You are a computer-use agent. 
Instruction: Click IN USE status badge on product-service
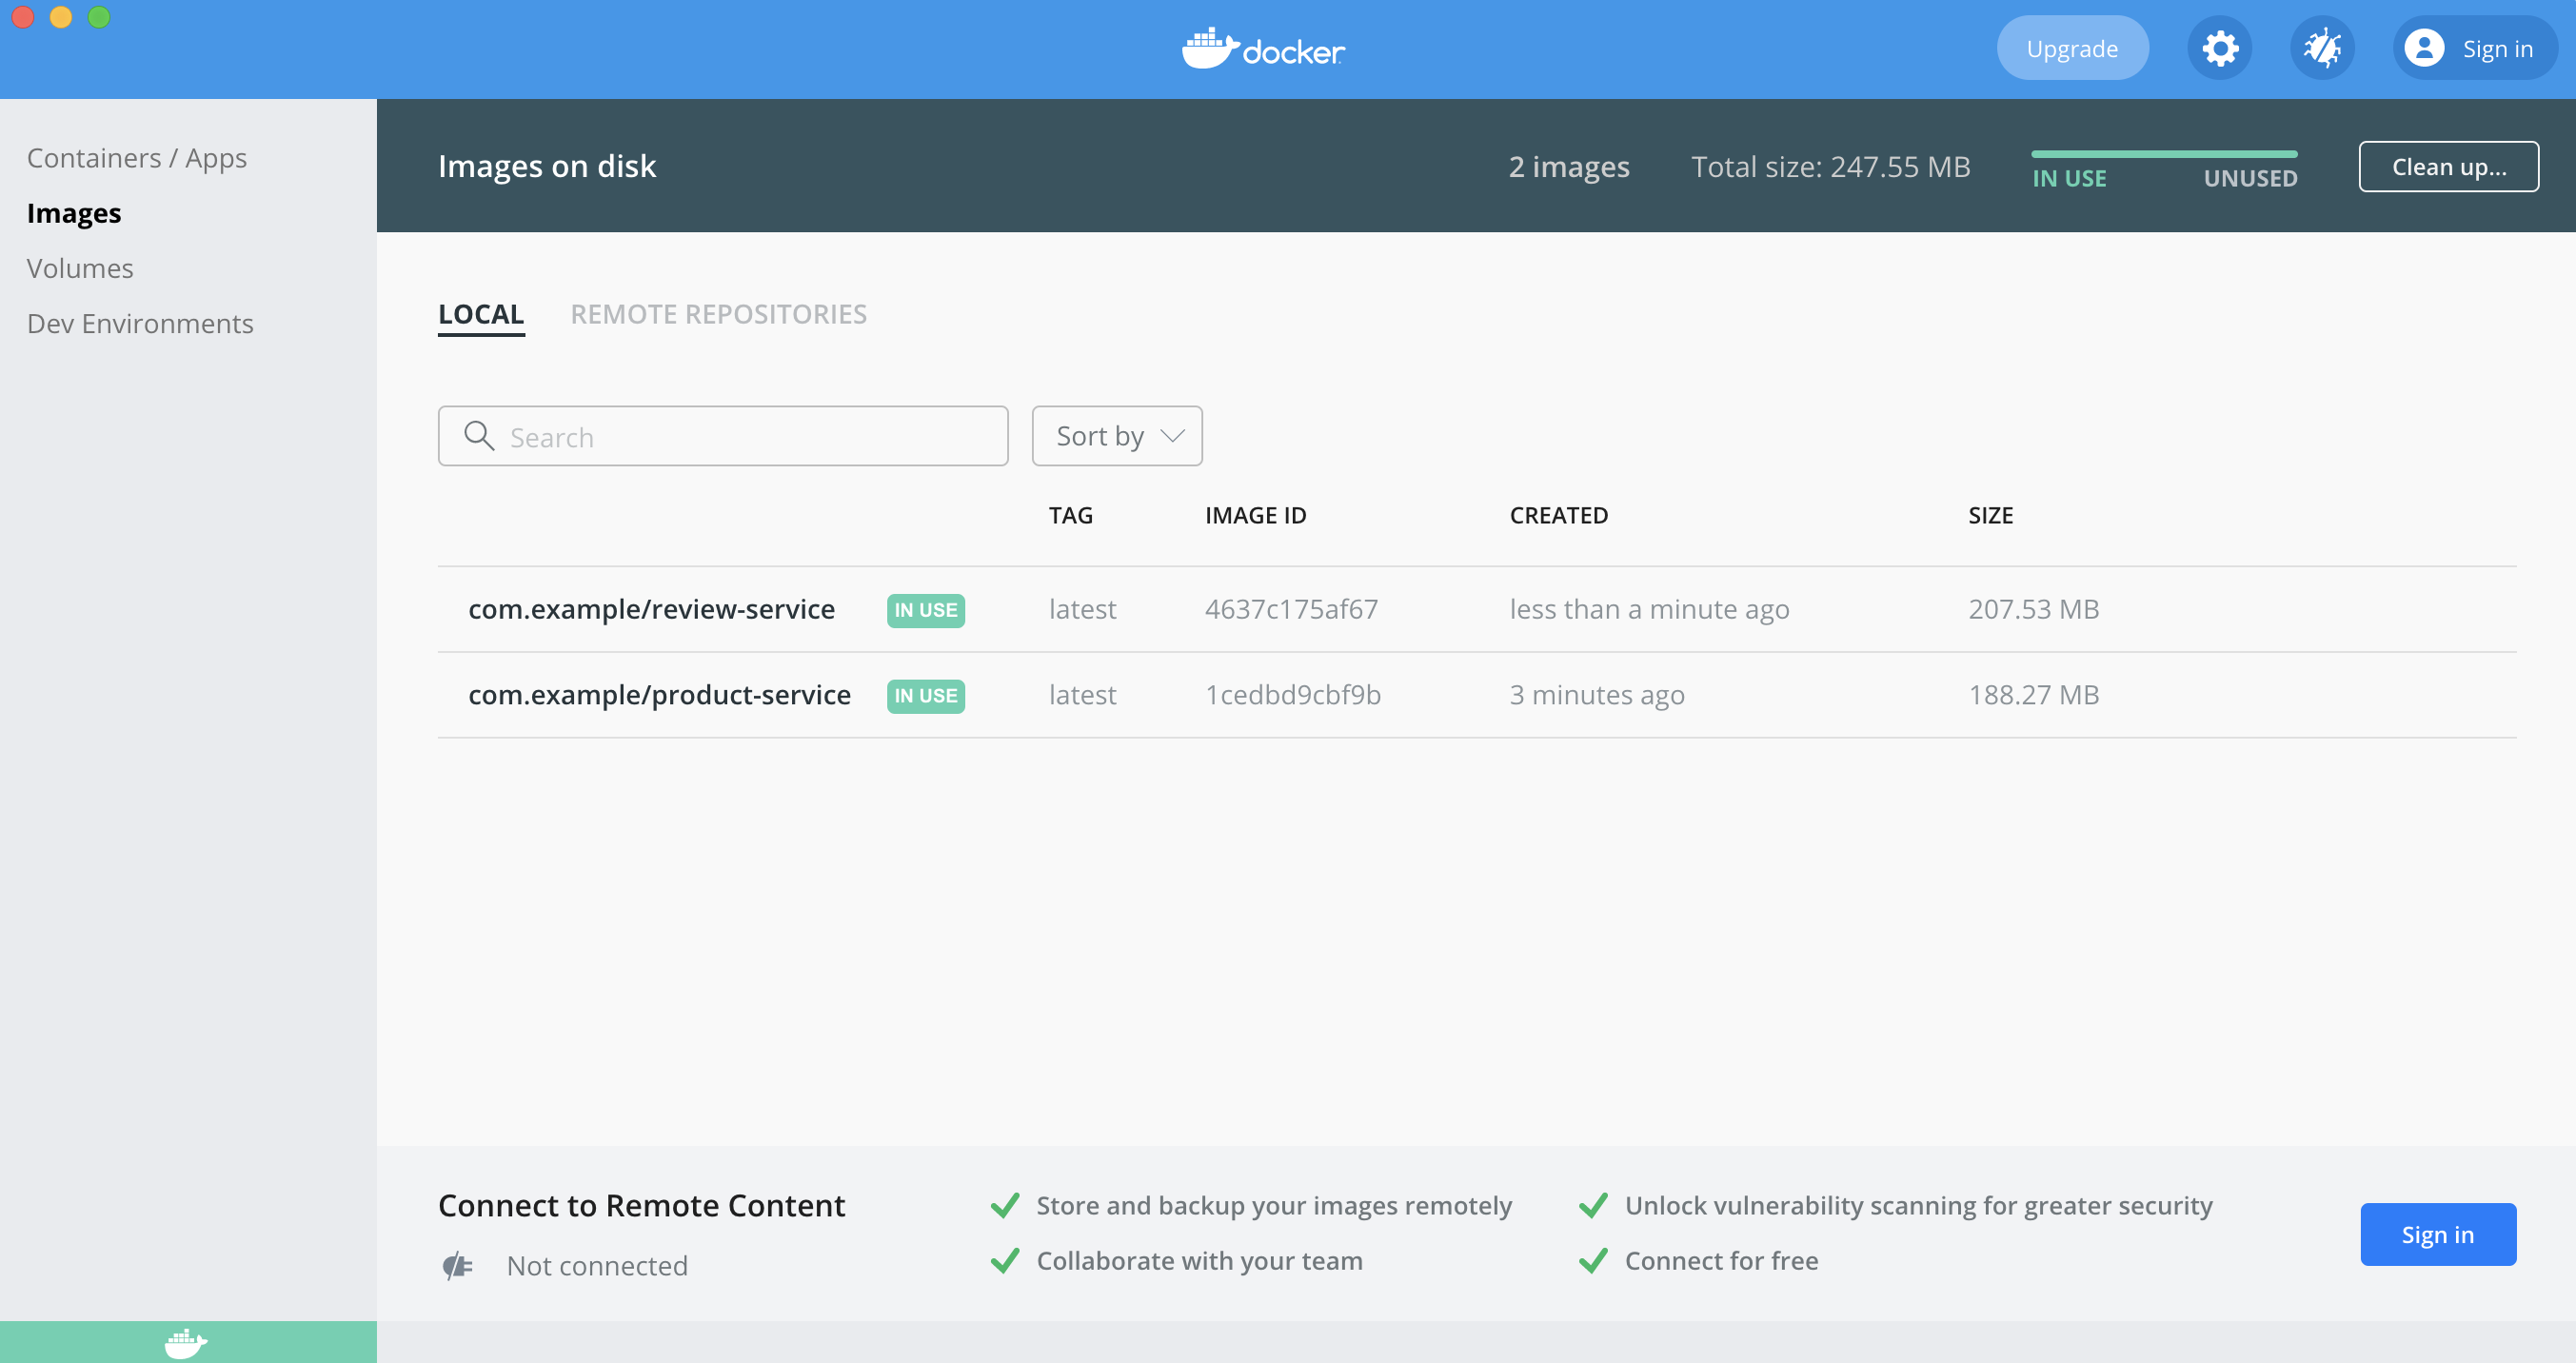coord(925,694)
